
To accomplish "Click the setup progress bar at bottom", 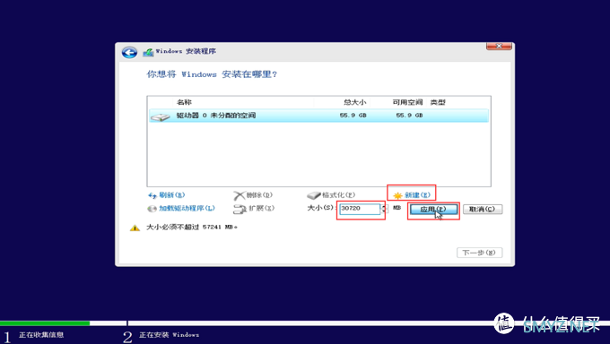I will pos(305,323).
